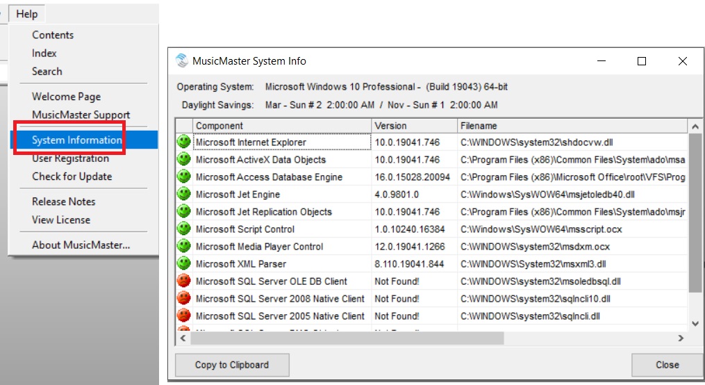The height and width of the screenshot is (385, 705).
Task: Click filename C:\Windows\SysWOW64\msjetoledb40.dll
Action: coord(547,195)
